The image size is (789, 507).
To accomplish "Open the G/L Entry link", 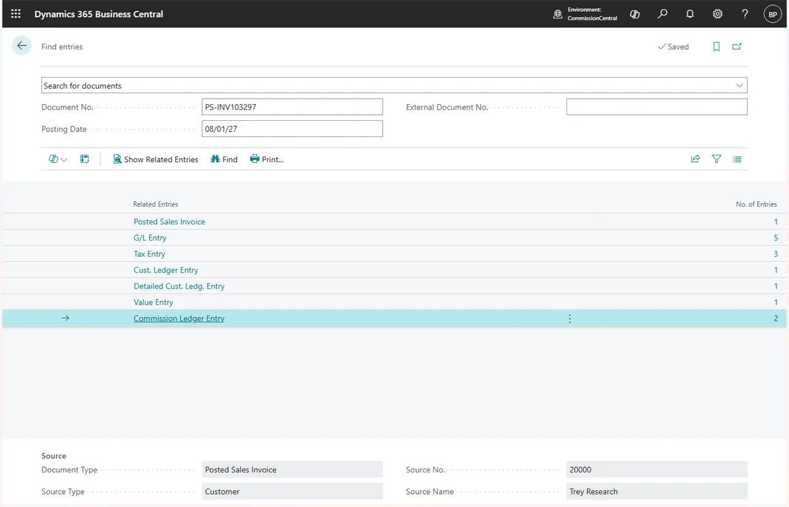I will (150, 237).
